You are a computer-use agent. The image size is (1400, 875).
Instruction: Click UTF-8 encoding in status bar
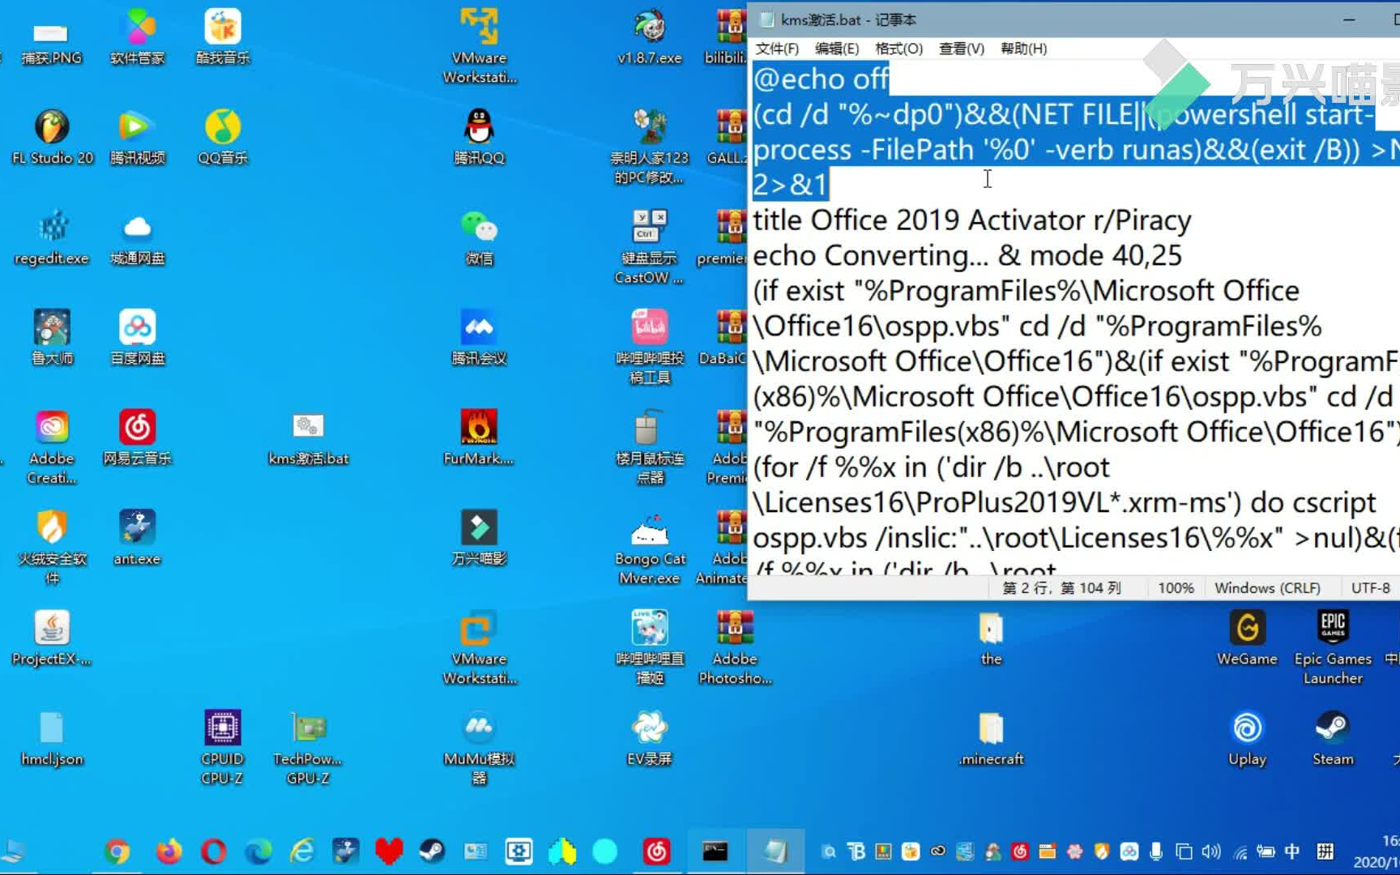click(x=1370, y=588)
